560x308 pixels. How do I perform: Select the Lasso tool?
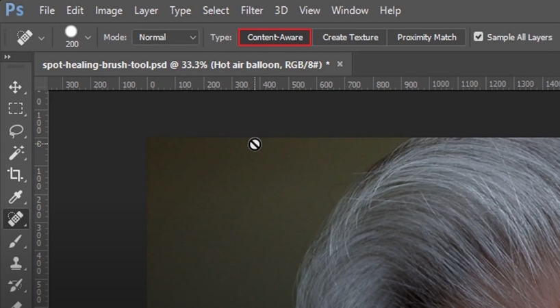pyautogui.click(x=15, y=131)
